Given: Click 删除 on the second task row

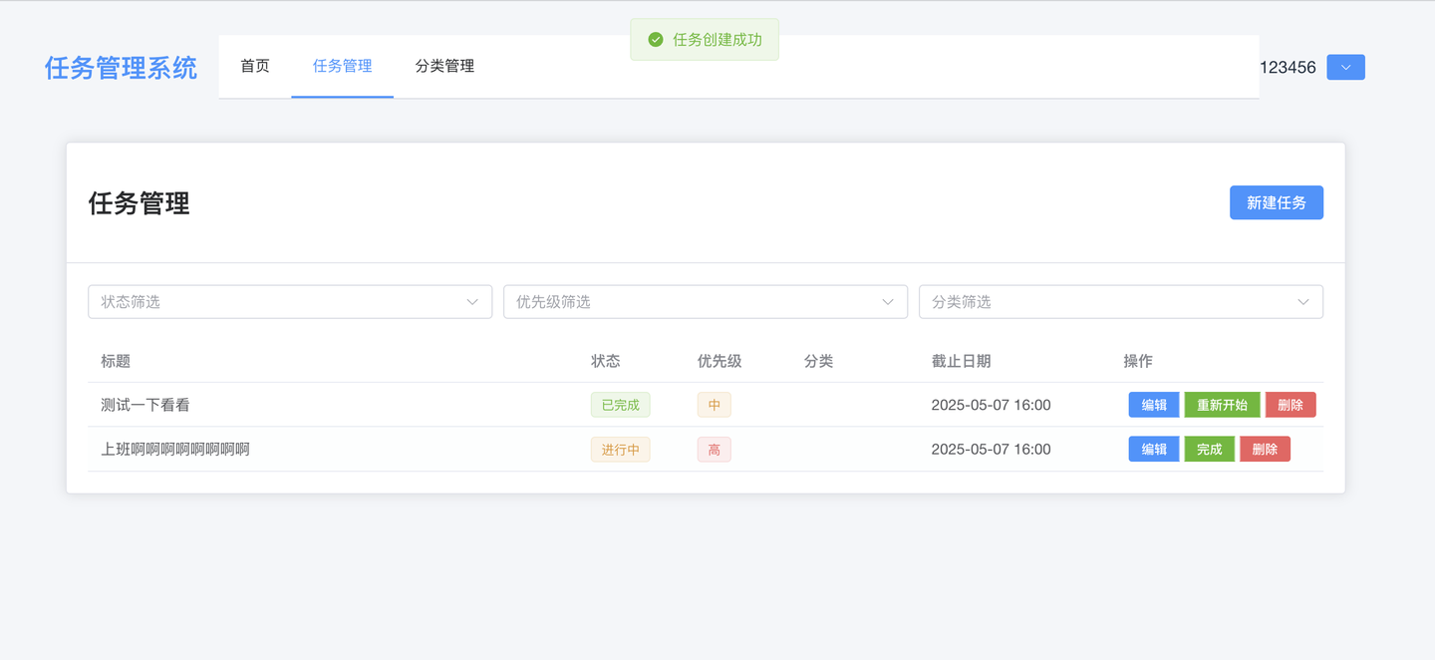Looking at the screenshot, I should [1265, 449].
